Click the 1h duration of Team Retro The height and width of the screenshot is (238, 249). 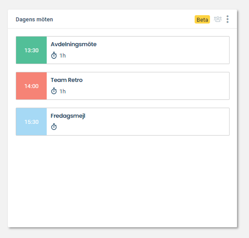62,91
